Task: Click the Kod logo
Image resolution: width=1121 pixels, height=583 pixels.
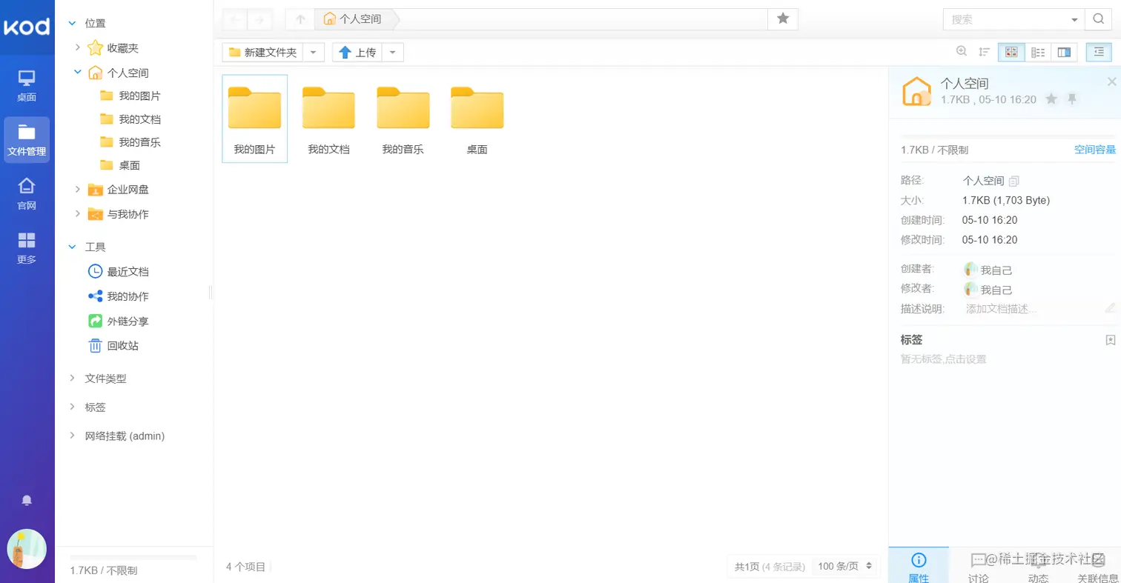Action: tap(27, 27)
